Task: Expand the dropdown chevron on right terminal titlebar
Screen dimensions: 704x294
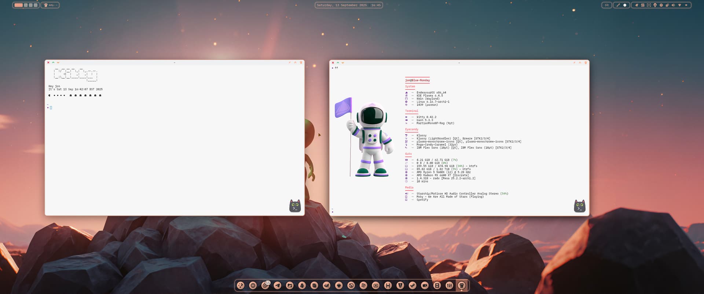Action: pos(342,63)
